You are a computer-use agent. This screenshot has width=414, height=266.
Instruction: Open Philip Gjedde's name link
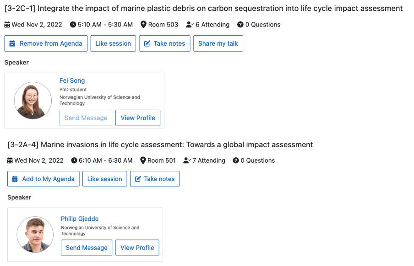tap(80, 218)
